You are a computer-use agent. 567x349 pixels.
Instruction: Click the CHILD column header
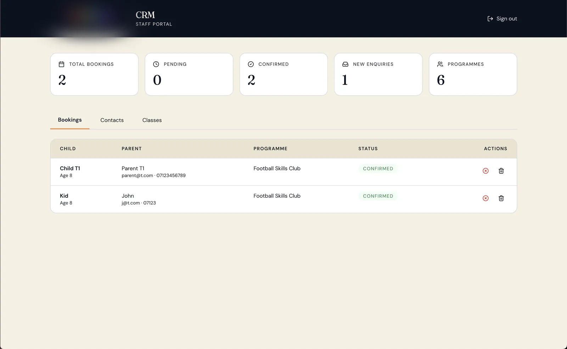[68, 148]
